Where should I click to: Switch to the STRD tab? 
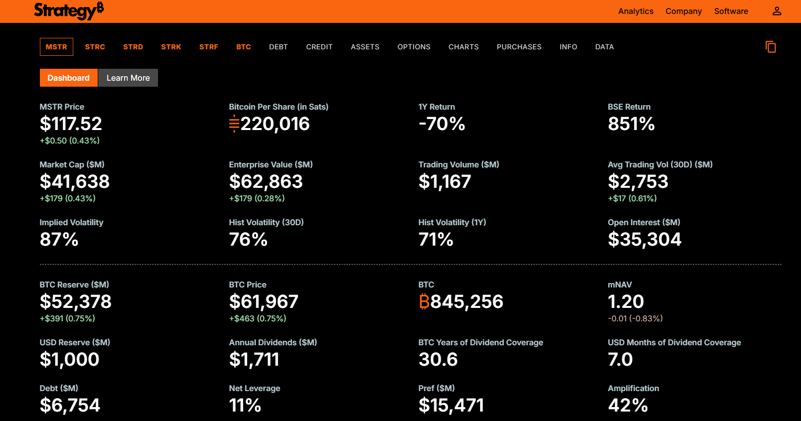(x=133, y=47)
